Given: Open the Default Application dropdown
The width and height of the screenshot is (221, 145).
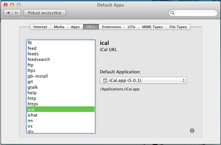Looking at the screenshot, I should [x=143, y=80].
